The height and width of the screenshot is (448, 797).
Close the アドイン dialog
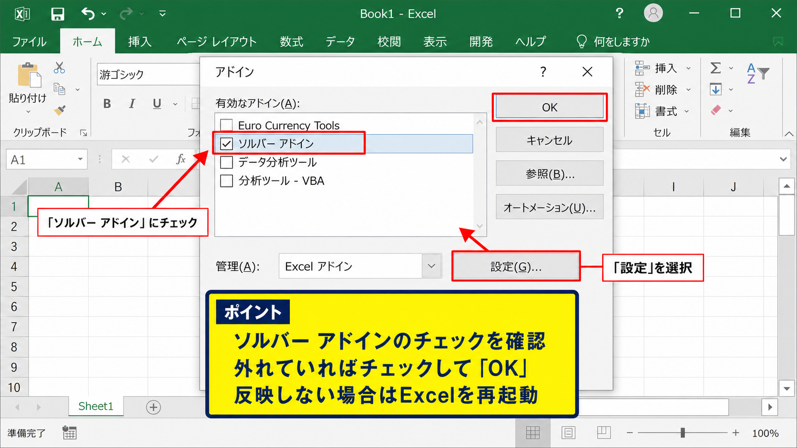tap(587, 72)
